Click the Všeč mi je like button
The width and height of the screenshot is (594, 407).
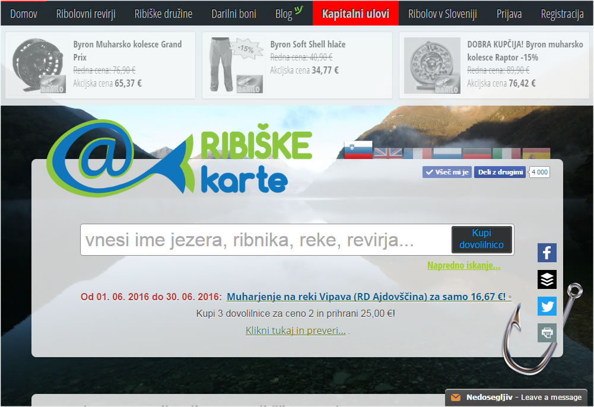[447, 172]
